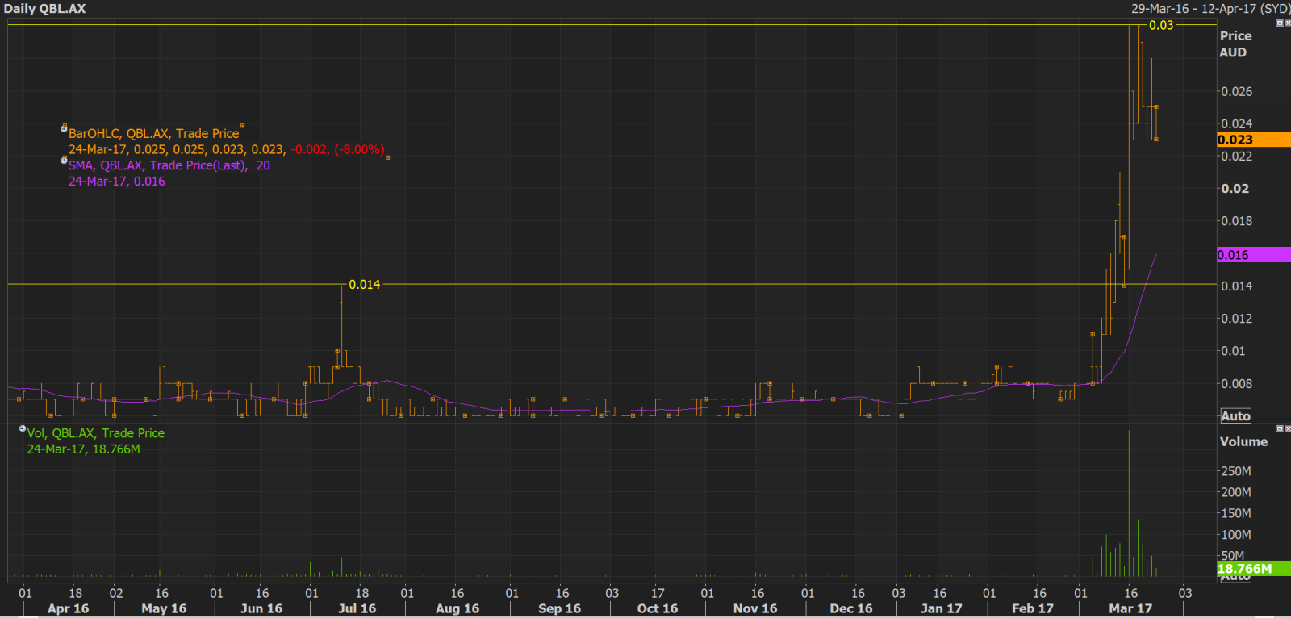Close the Volume pane
Image resolution: width=1291 pixels, height=618 pixels.
[1288, 428]
